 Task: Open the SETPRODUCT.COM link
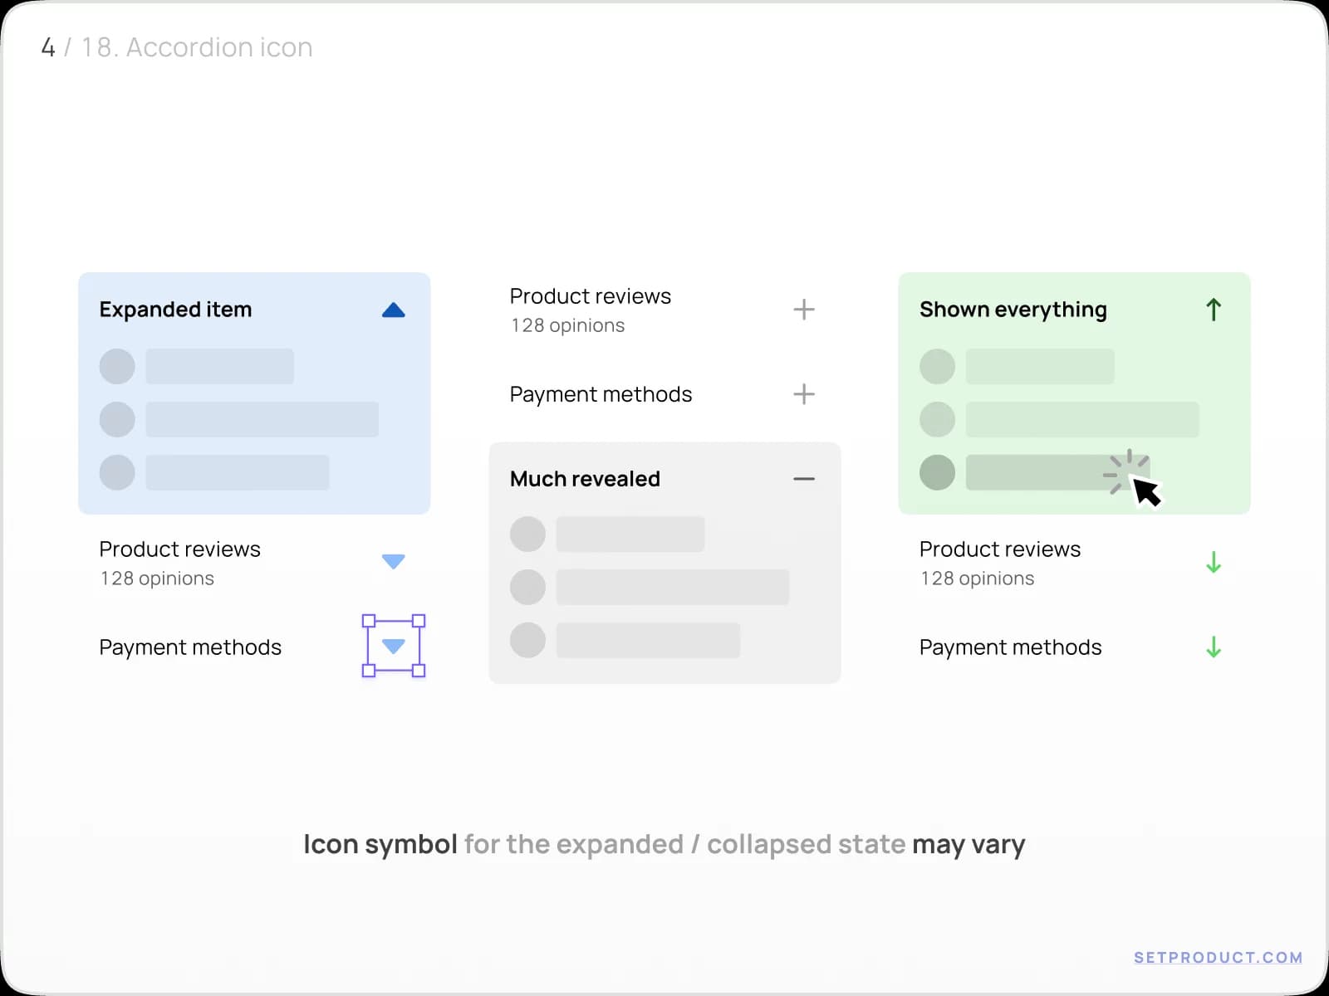[1219, 956]
